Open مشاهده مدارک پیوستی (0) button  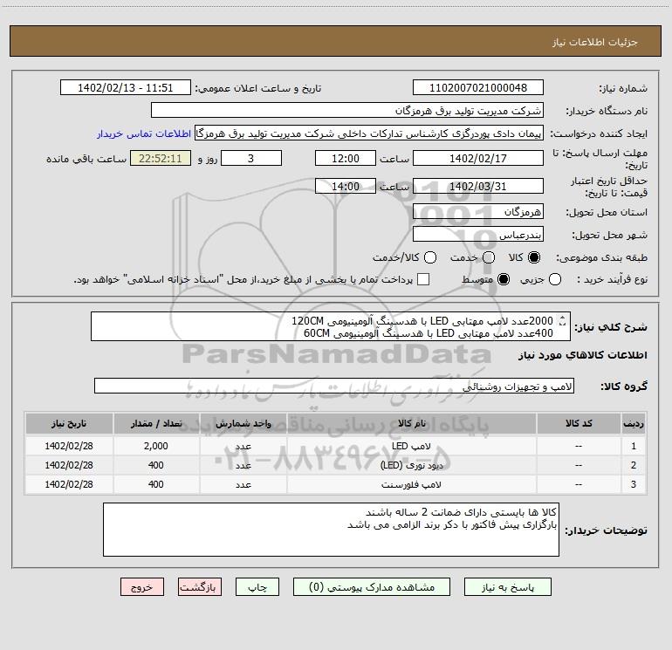(x=372, y=587)
